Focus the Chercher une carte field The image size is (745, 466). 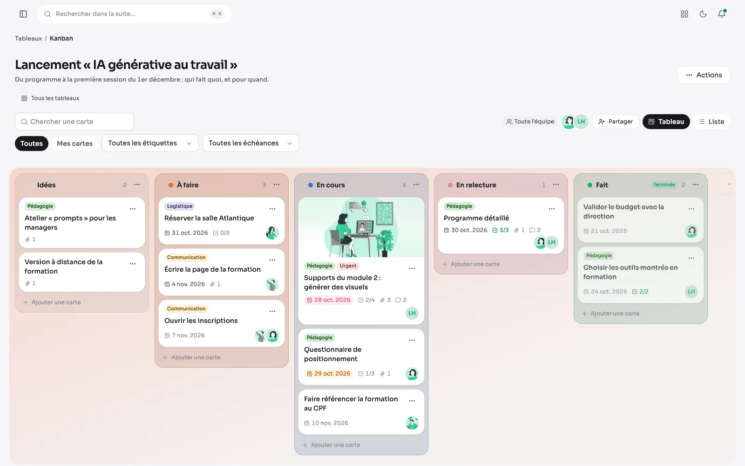point(74,122)
